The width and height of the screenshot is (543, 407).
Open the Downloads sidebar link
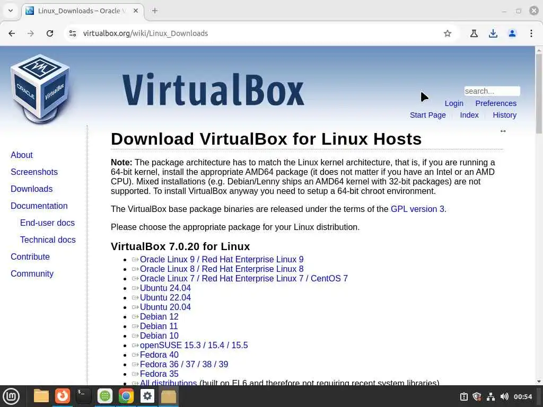click(31, 189)
